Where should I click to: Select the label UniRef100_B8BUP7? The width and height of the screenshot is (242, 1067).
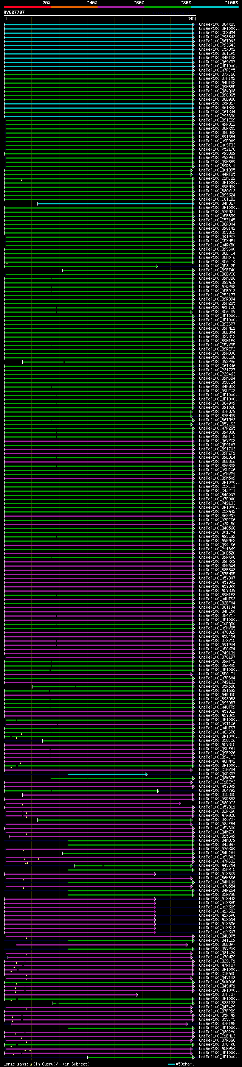point(217,944)
